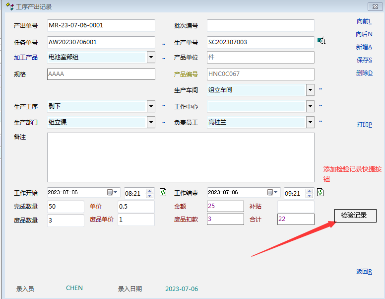Click the 保存S link to save
The image size is (385, 299).
[x=364, y=60]
